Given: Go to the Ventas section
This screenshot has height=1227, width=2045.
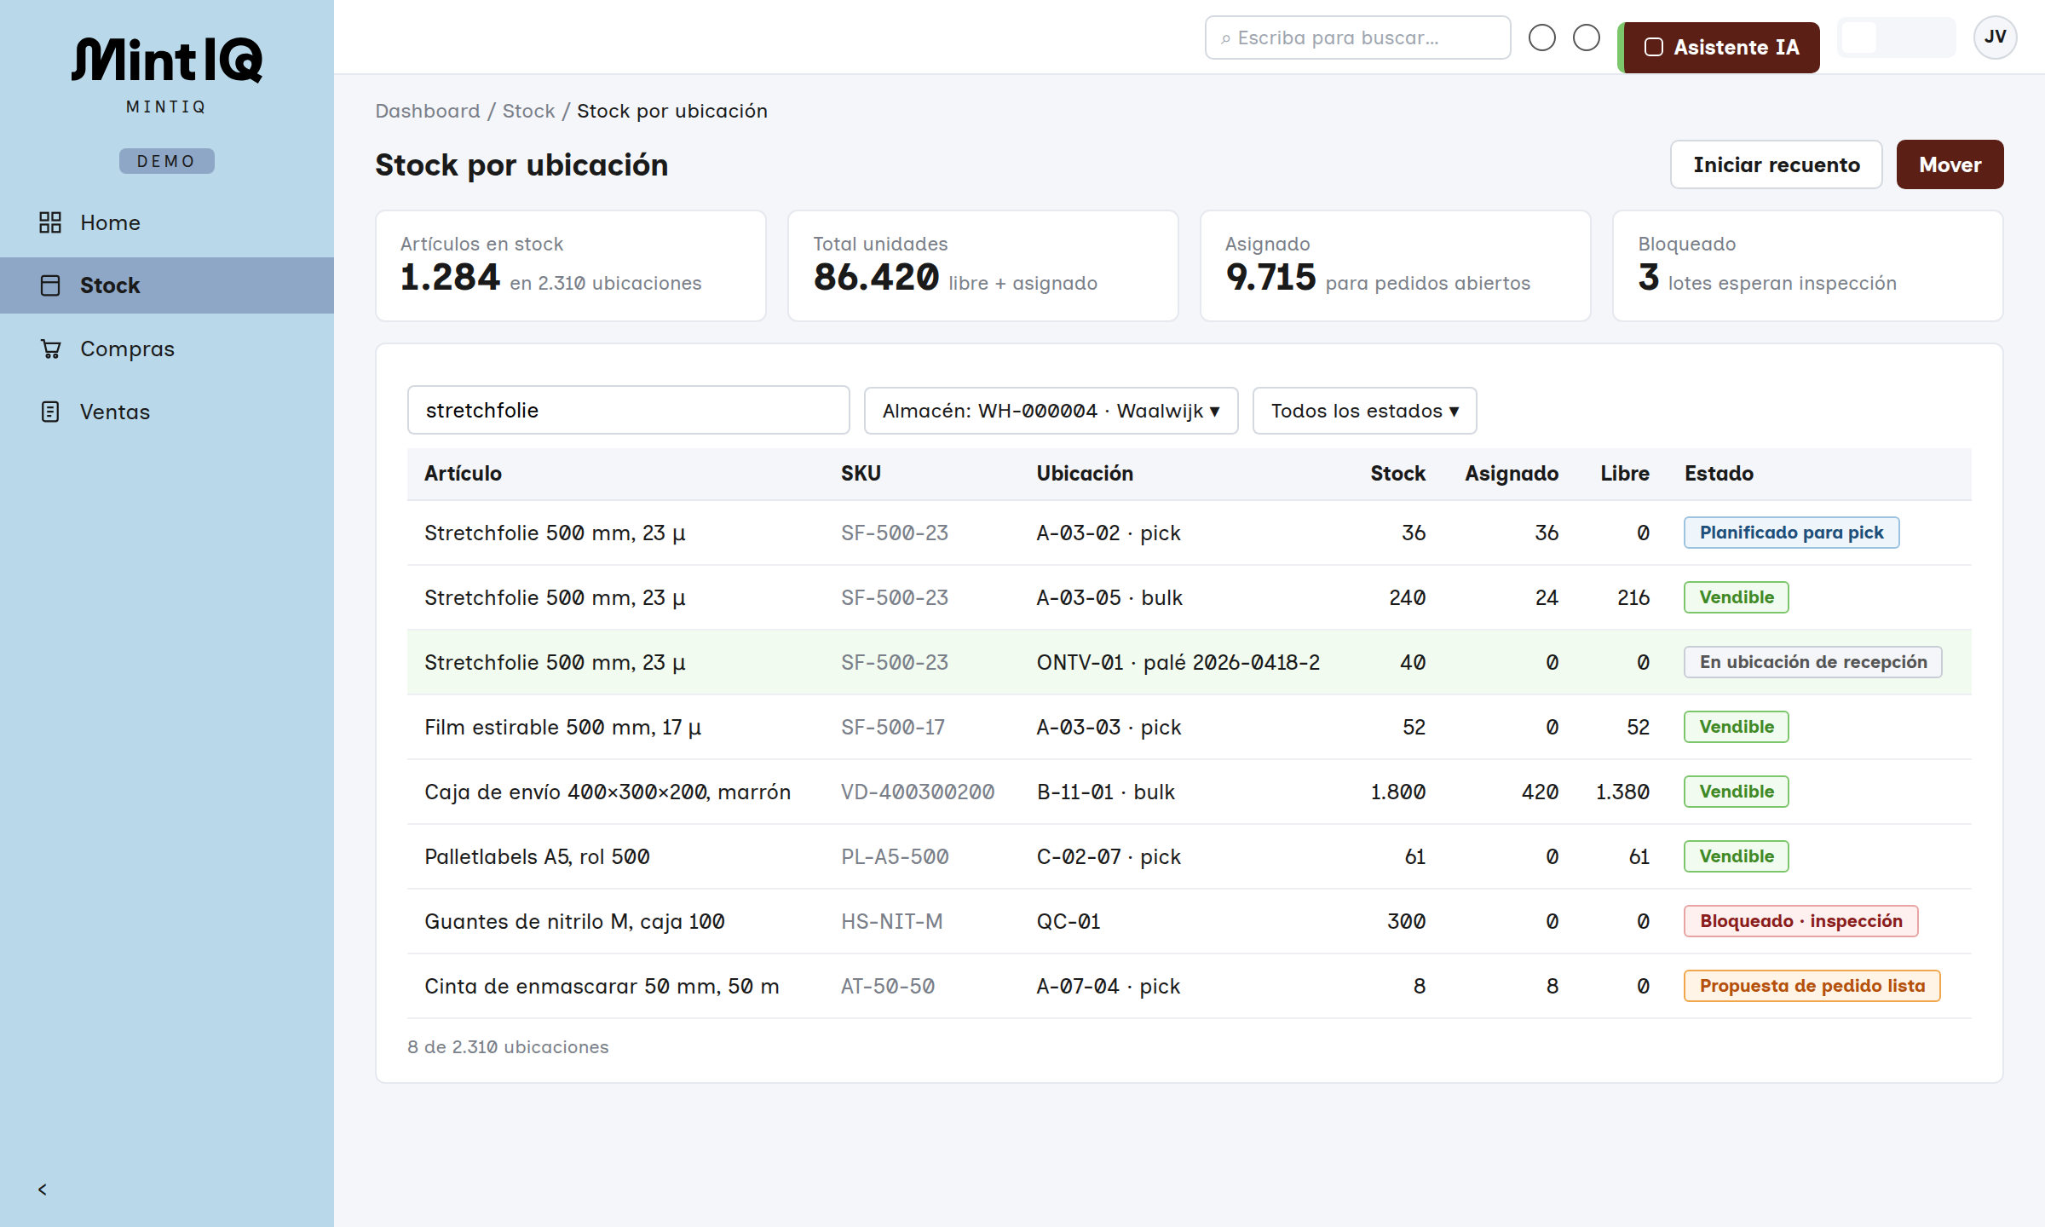Looking at the screenshot, I should coord(167,412).
